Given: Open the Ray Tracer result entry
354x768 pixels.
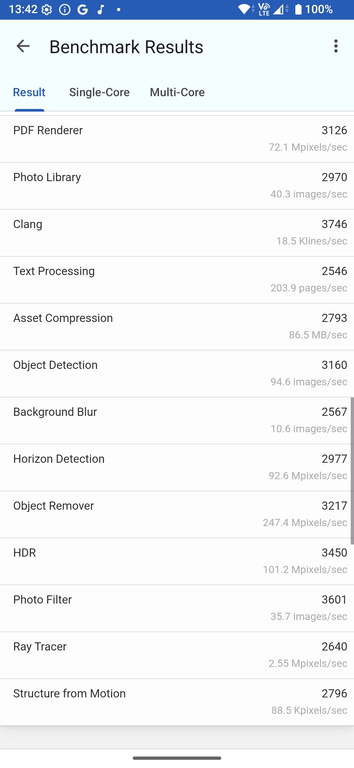Looking at the screenshot, I should pyautogui.click(x=177, y=655).
